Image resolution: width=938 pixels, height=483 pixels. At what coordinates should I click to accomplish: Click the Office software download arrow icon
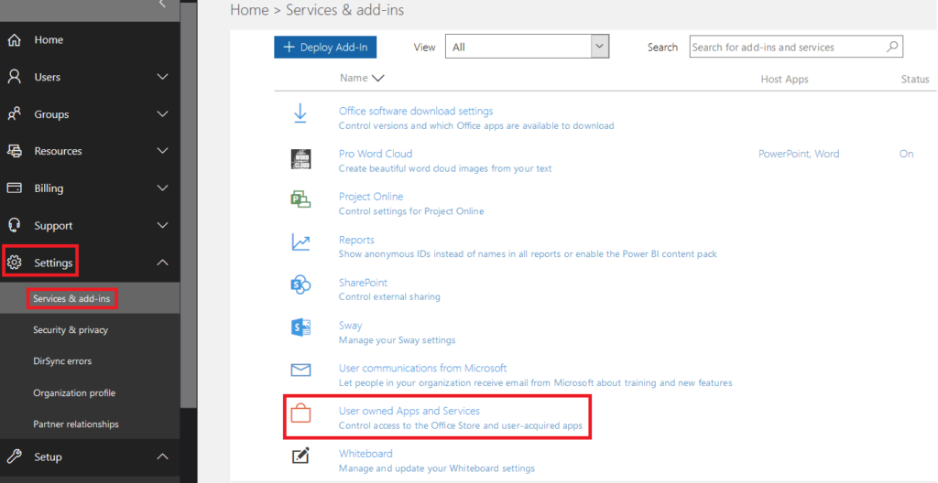300,113
